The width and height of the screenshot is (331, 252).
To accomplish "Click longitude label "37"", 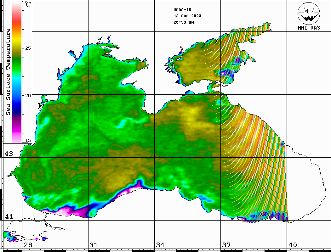I will point(226,245).
